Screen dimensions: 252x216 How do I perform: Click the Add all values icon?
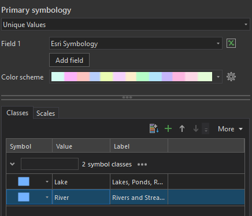(154, 128)
